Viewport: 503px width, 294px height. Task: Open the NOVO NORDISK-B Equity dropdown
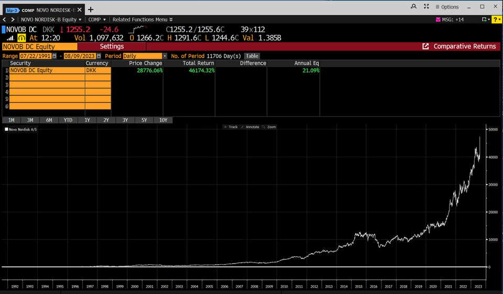coord(51,19)
